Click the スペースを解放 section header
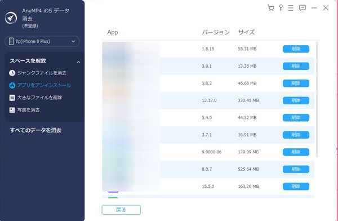 (x=28, y=61)
